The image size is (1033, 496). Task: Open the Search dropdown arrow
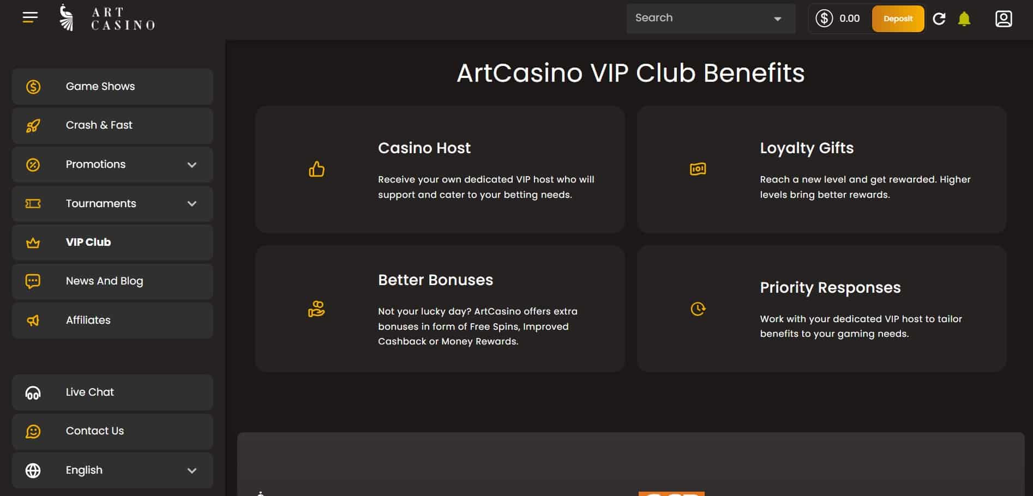point(778,19)
